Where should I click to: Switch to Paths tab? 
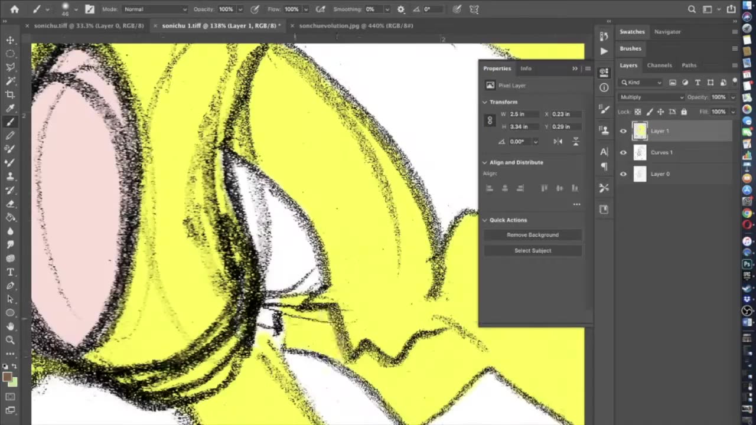pos(689,65)
